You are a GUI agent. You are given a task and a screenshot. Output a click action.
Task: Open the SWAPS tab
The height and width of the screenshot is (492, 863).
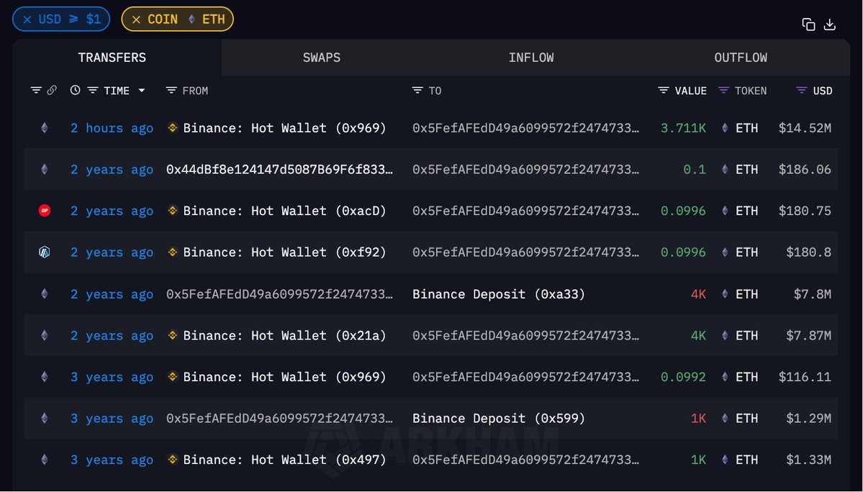point(322,58)
